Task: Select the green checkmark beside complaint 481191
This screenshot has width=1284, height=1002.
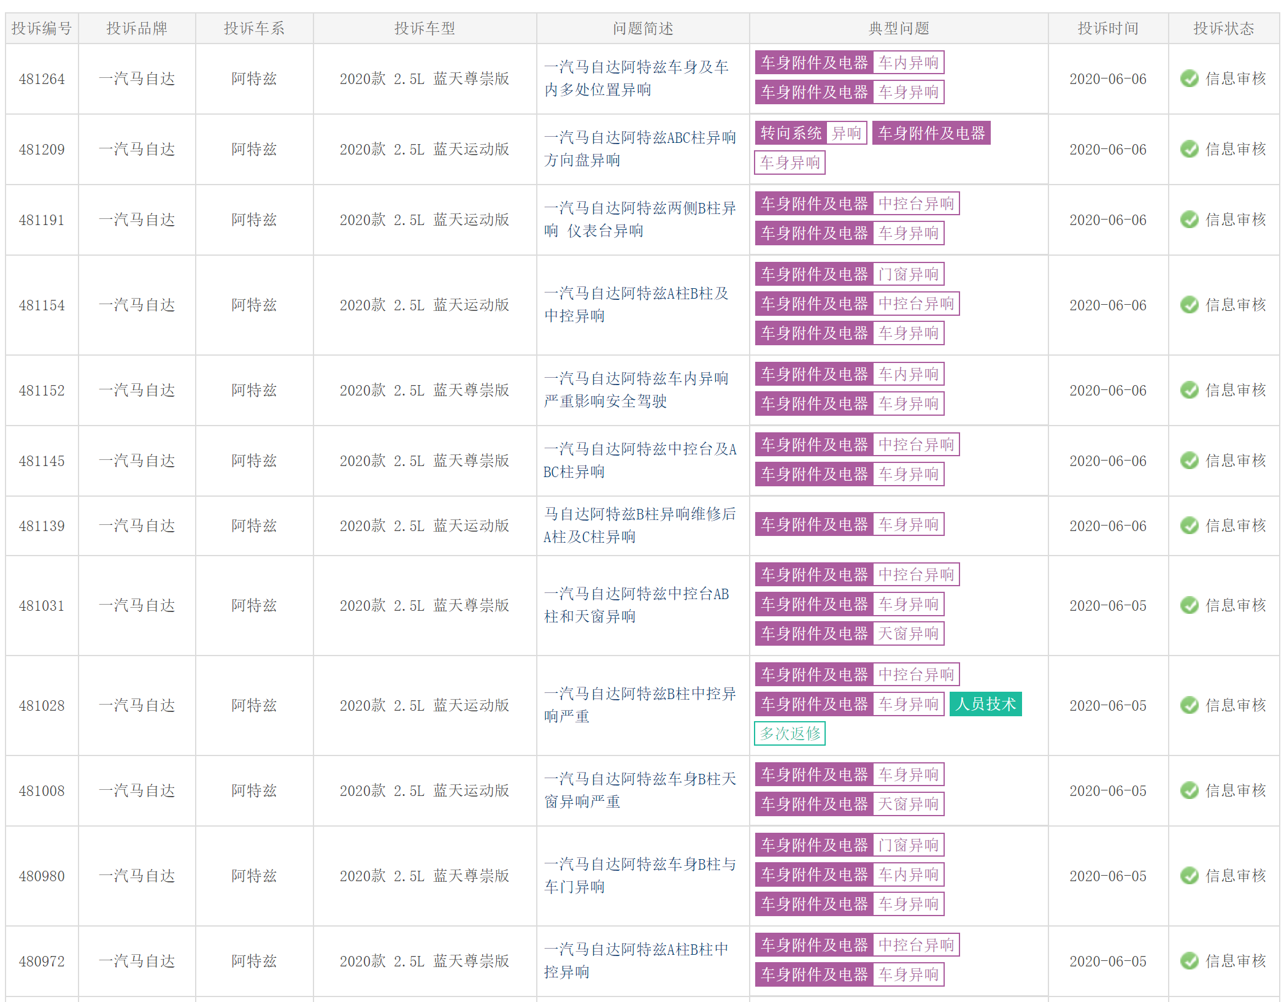Action: tap(1189, 220)
